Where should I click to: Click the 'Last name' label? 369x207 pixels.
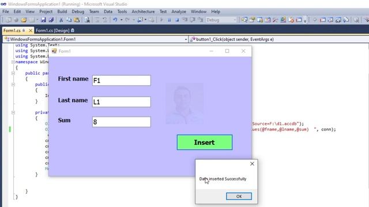[73, 100]
